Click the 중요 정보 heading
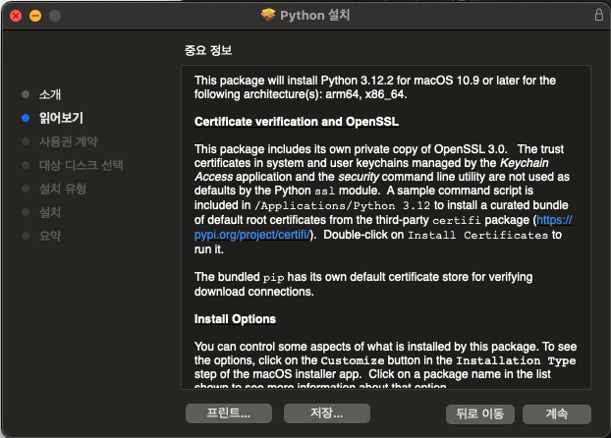The height and width of the screenshot is (438, 611). point(208,50)
